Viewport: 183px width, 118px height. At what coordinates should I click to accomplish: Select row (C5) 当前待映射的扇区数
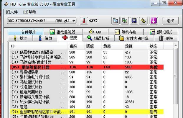pos(87,116)
